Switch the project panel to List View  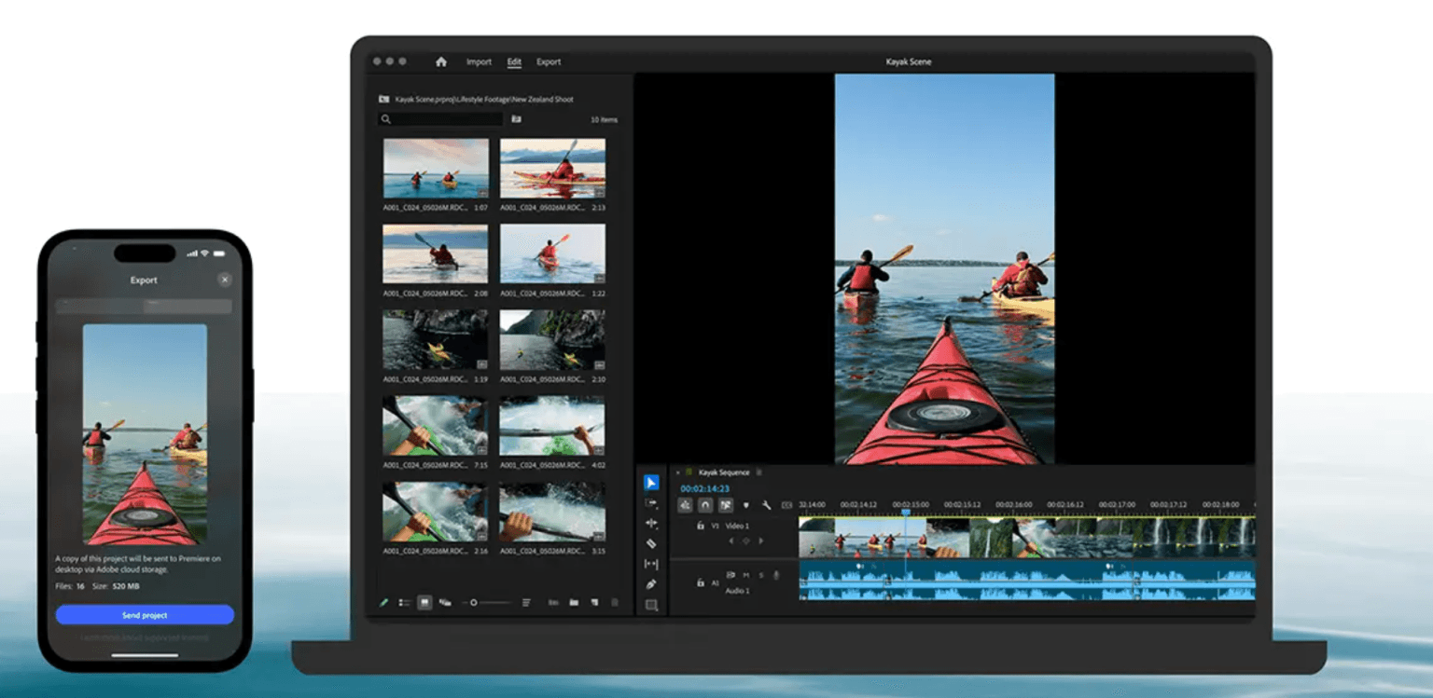[405, 601]
